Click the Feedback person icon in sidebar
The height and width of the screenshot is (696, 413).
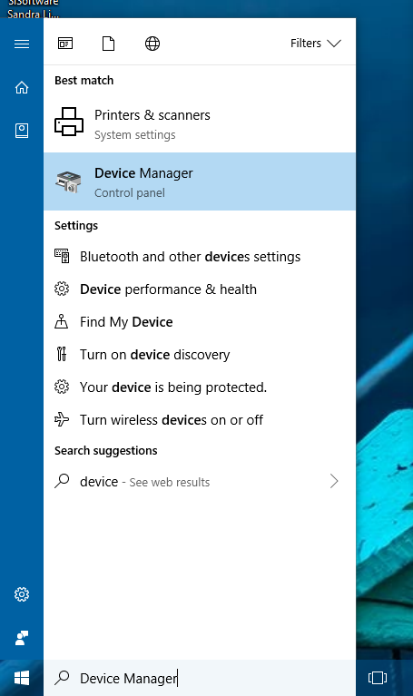22,638
